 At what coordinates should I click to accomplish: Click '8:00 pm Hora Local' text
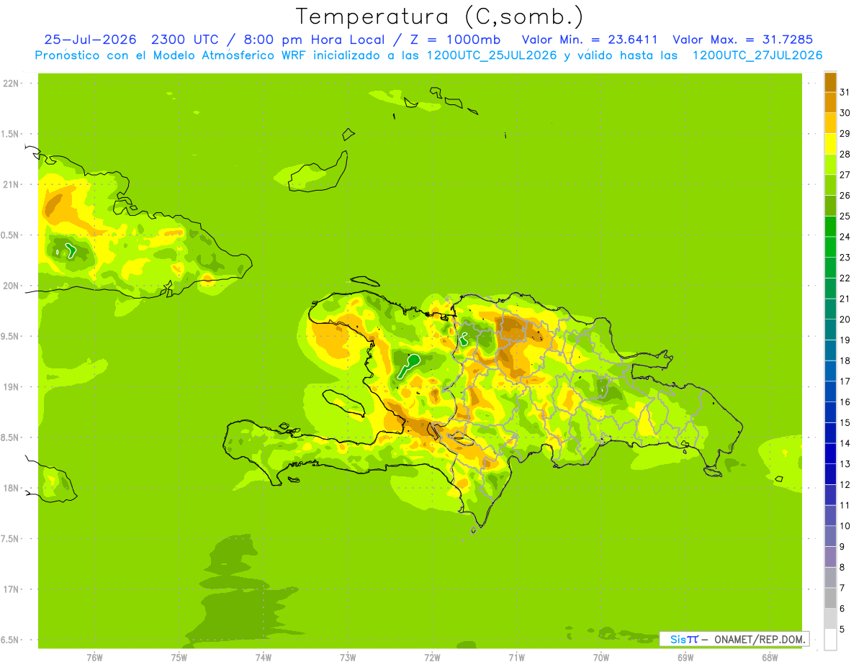point(312,40)
